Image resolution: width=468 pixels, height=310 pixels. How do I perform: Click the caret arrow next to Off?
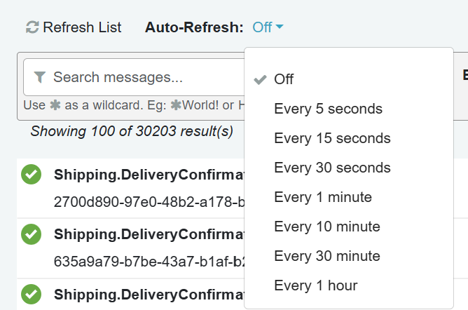(x=280, y=27)
